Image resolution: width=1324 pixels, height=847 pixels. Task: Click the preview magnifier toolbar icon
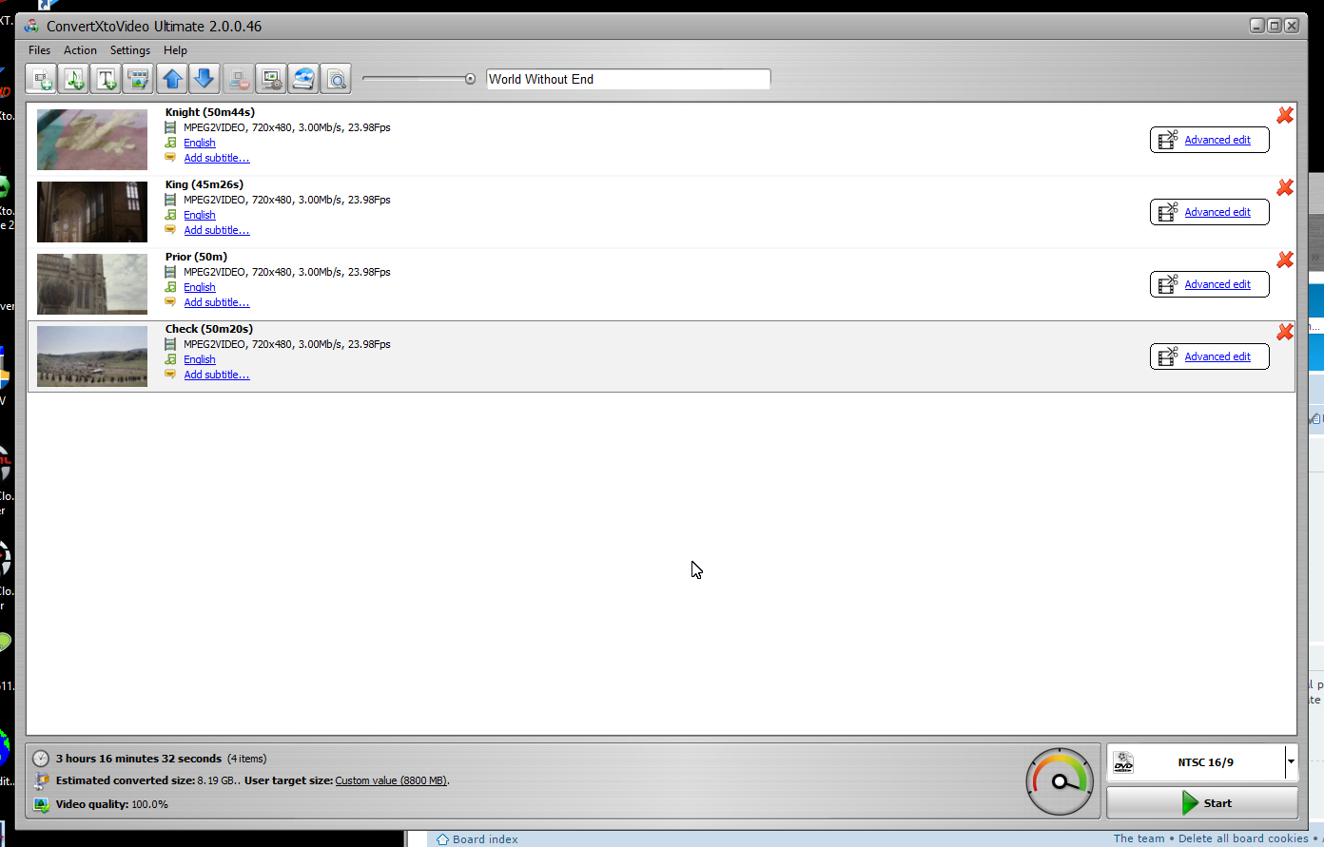tap(336, 79)
